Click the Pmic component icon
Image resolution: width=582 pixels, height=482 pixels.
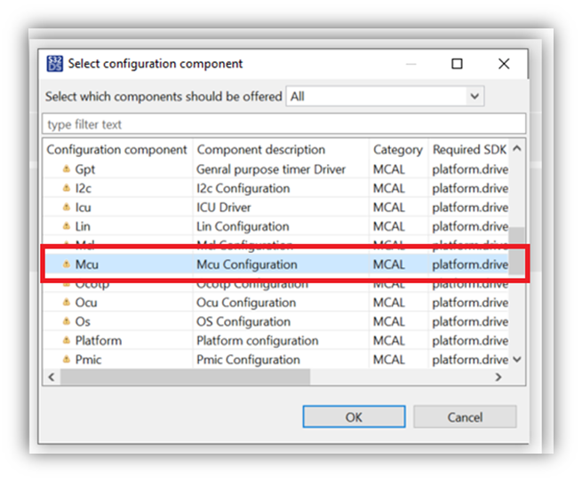(x=66, y=360)
